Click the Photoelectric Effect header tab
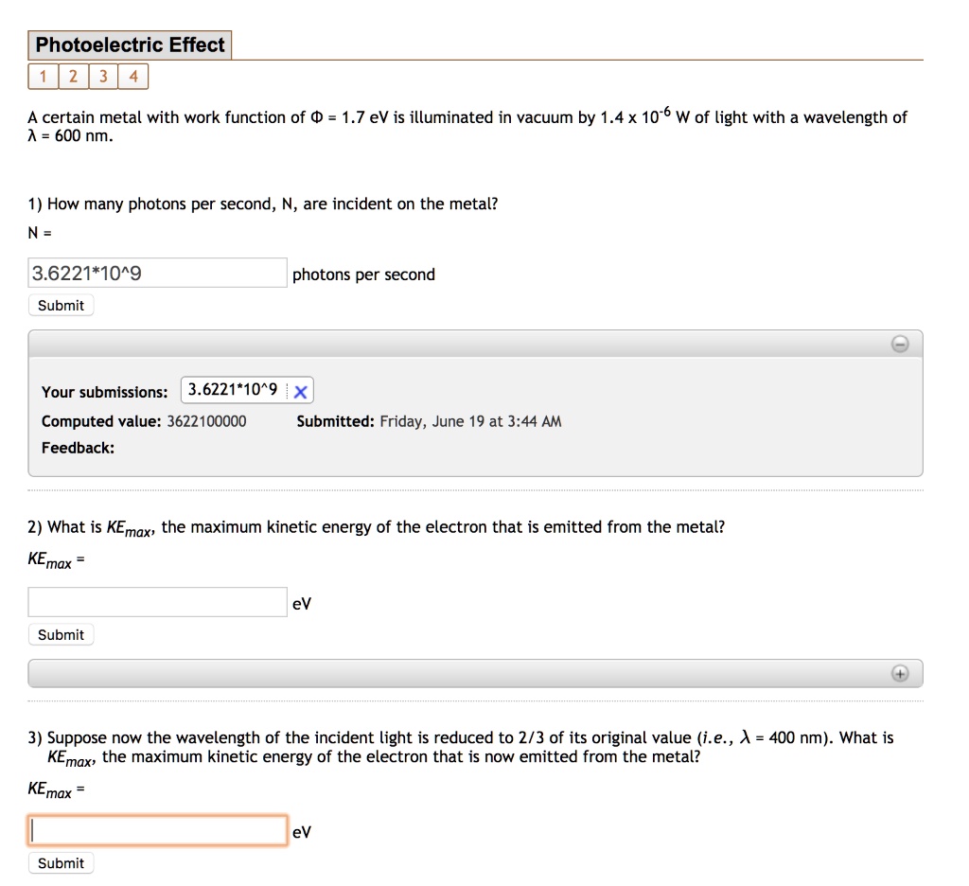 130,44
